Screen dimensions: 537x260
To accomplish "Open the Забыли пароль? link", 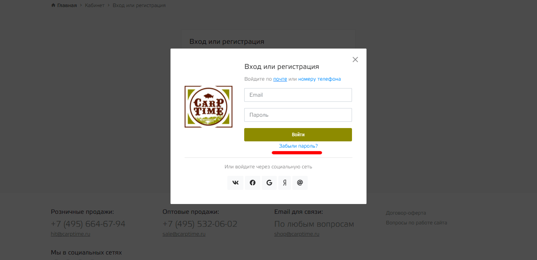I will (x=298, y=146).
